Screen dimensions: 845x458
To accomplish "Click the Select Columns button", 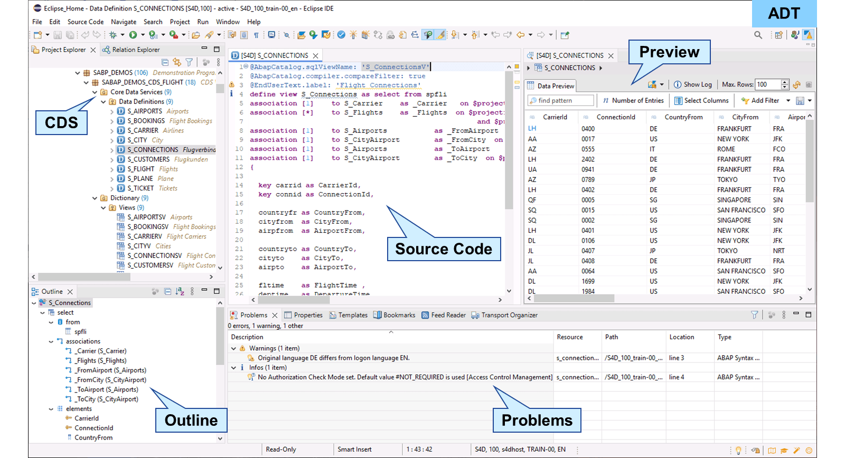I will tap(701, 101).
